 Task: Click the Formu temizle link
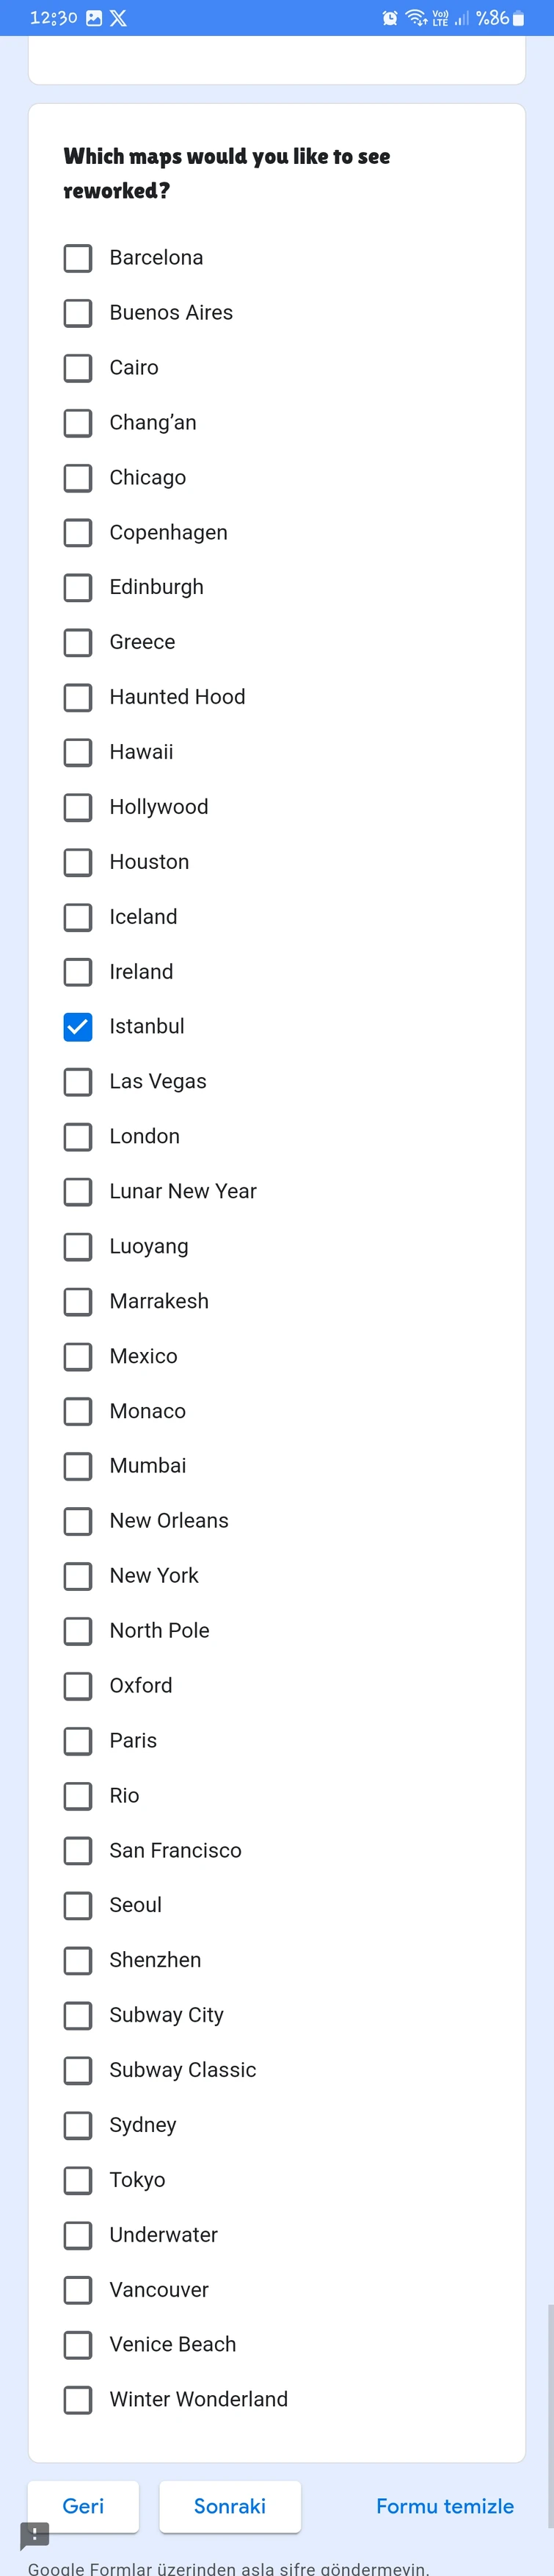tap(444, 2506)
